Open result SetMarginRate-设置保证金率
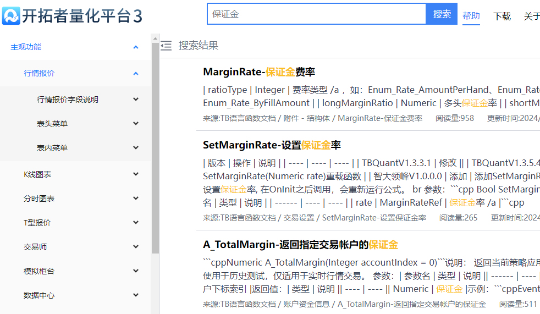The image size is (540, 314). click(272, 145)
